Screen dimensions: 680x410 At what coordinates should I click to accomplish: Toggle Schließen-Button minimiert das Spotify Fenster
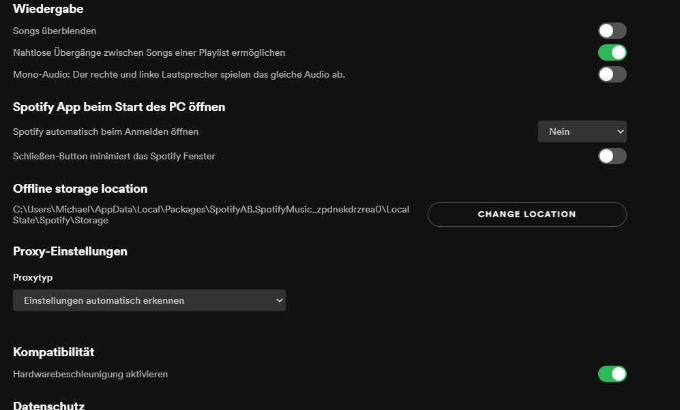pyautogui.click(x=612, y=156)
